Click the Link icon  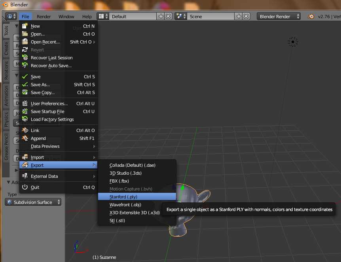(x=25, y=130)
